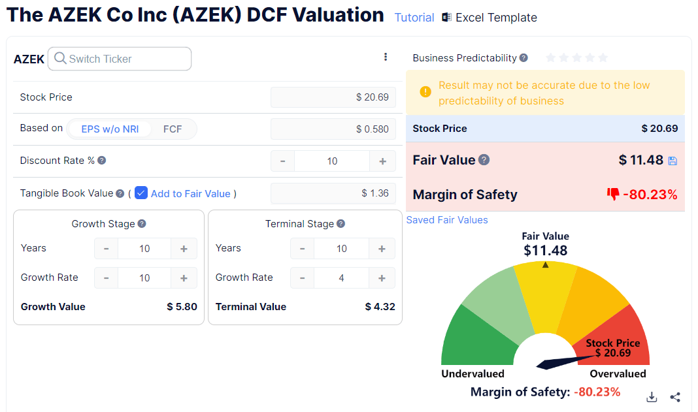This screenshot has height=412, width=698.
Task: Uncheck Add to Fair Value
Action: 141,193
